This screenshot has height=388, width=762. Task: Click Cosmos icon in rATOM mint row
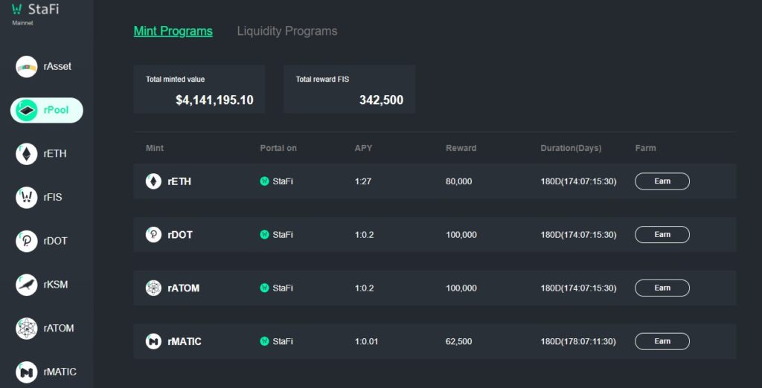[x=153, y=288]
